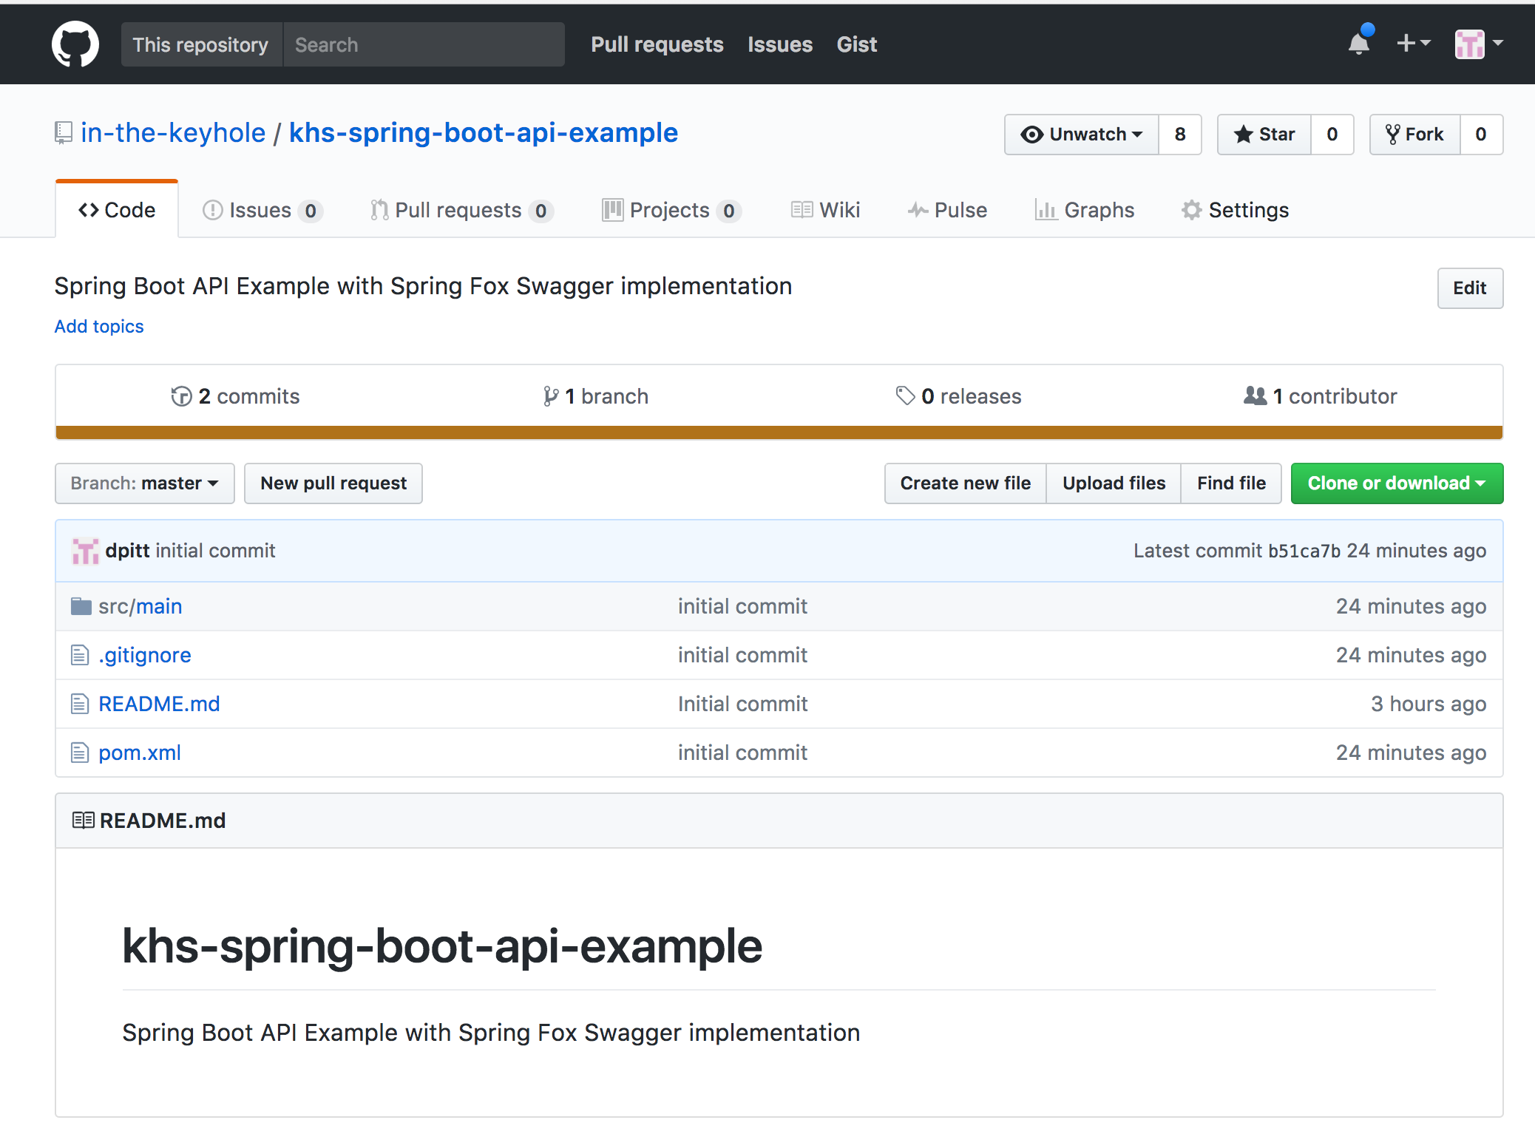Image resolution: width=1535 pixels, height=1134 pixels.
Task: Open the Settings tab
Action: pyautogui.click(x=1235, y=211)
